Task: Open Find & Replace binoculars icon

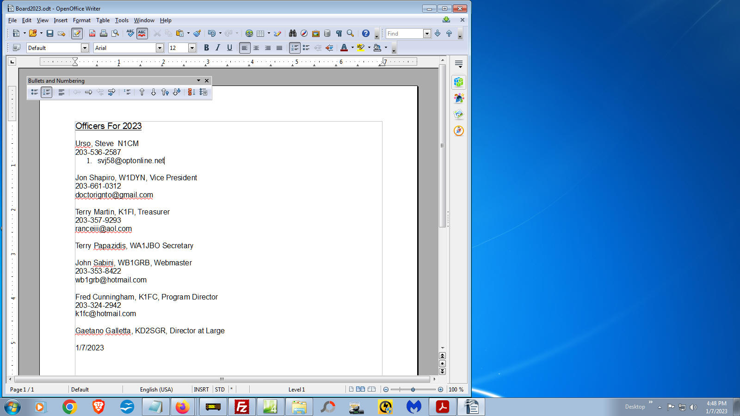Action: (x=293, y=33)
